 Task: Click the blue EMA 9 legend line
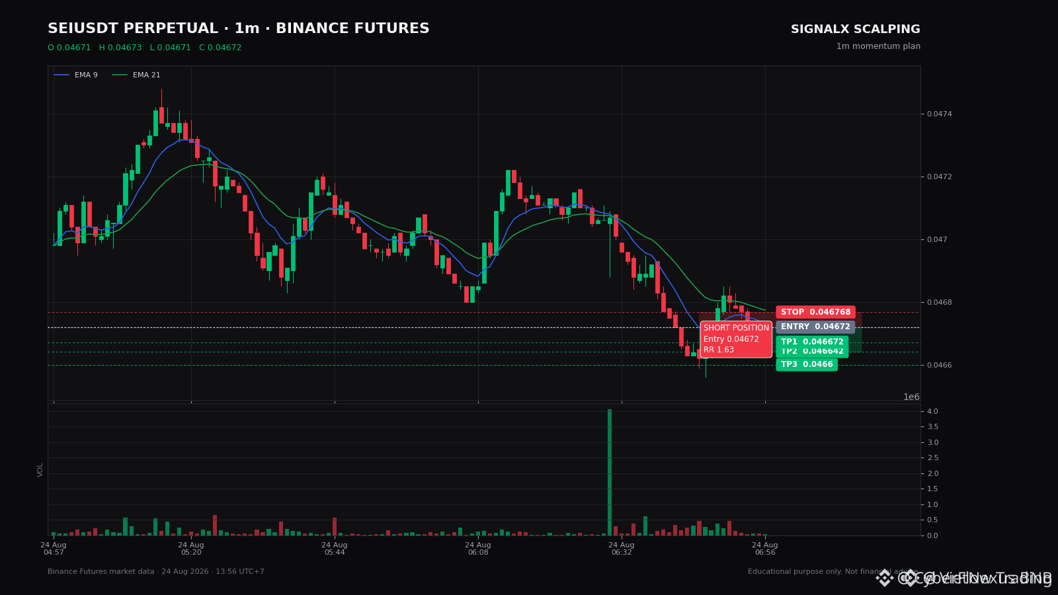click(61, 75)
